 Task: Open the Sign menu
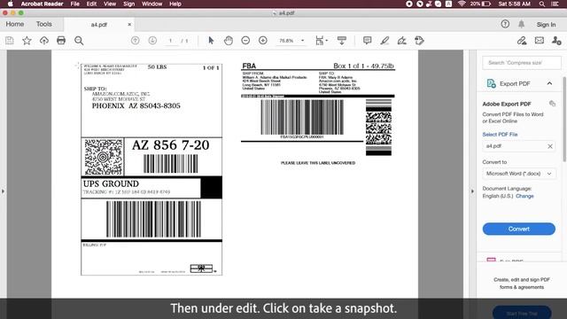click(129, 4)
